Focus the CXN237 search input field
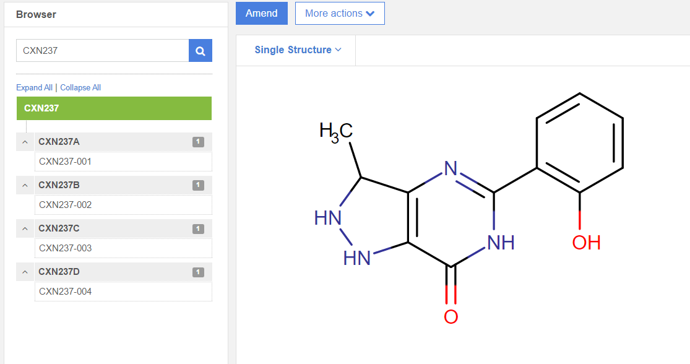Image resolution: width=690 pixels, height=364 pixels. (102, 51)
